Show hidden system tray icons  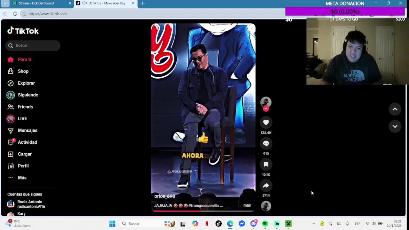pyautogui.click(x=313, y=224)
